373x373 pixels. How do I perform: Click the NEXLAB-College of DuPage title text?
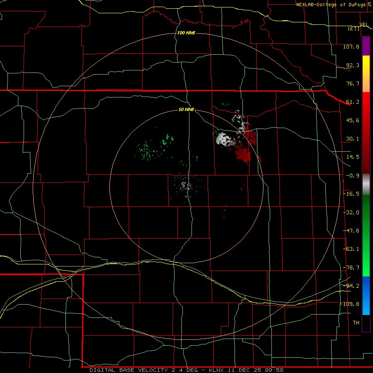tap(331, 5)
